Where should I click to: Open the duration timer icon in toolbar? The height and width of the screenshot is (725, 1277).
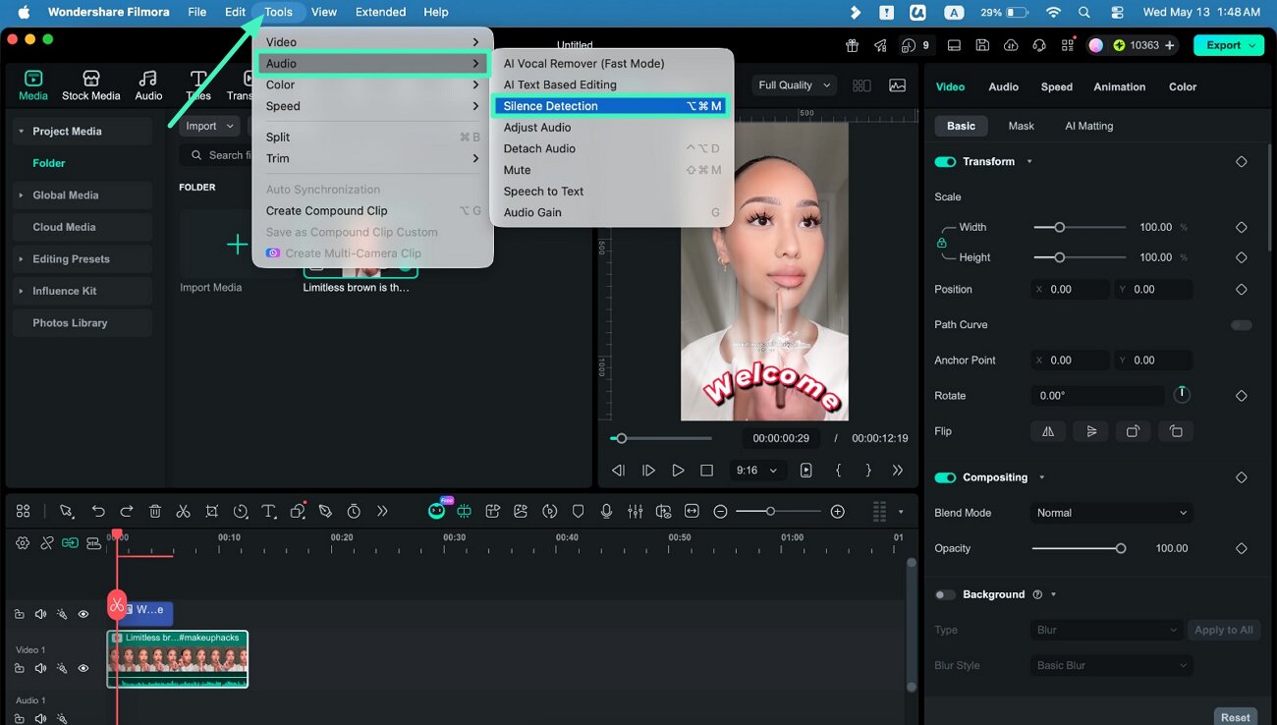354,511
